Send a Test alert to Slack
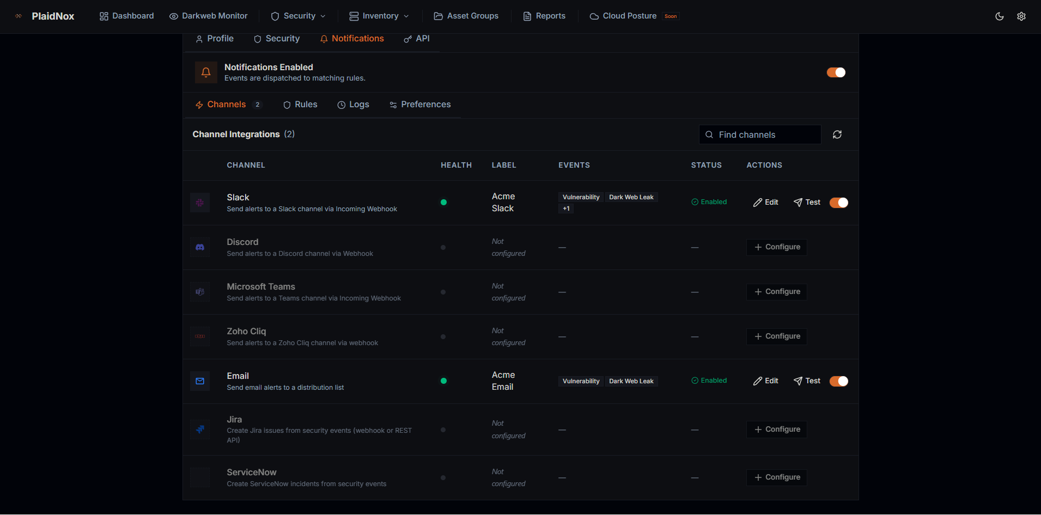This screenshot has height=515, width=1041. (x=807, y=203)
